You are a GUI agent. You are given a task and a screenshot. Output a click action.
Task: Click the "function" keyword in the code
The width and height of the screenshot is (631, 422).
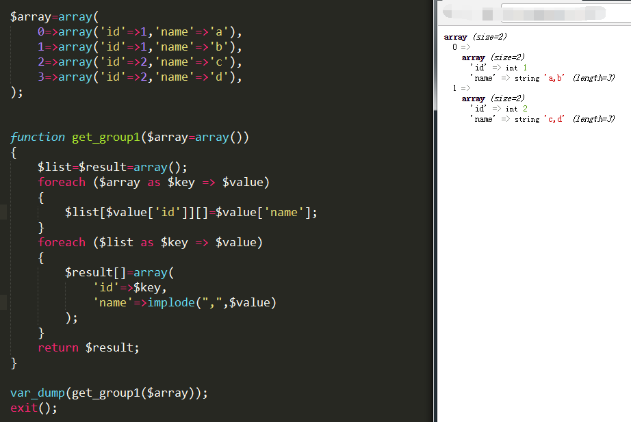(x=38, y=137)
